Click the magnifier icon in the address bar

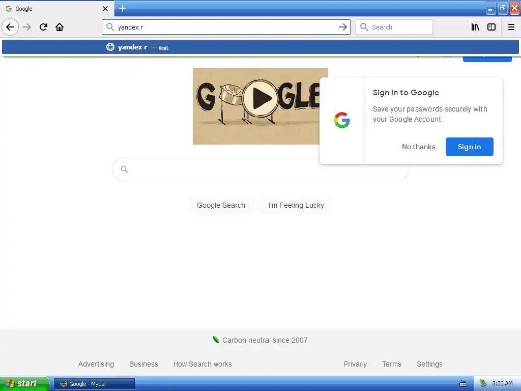[110, 27]
